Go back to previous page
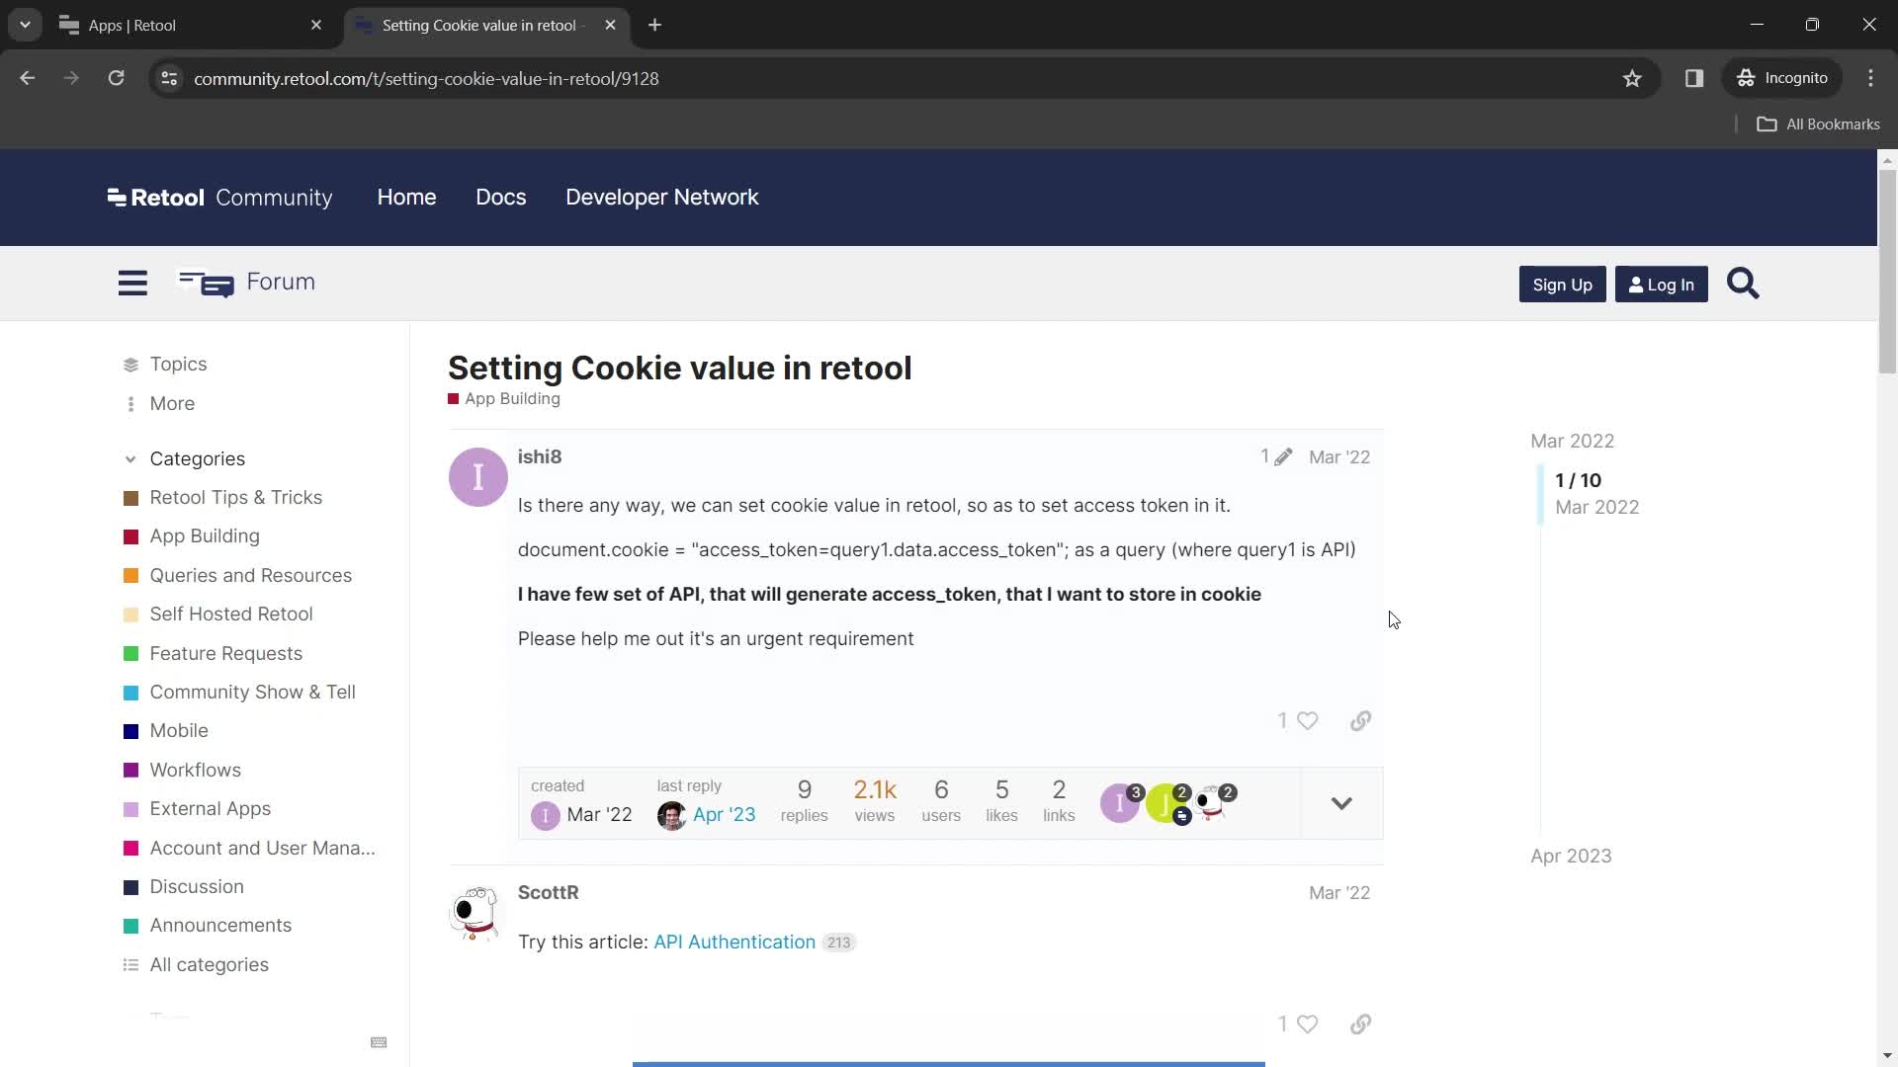Viewport: 1898px width, 1067px height. (27, 78)
